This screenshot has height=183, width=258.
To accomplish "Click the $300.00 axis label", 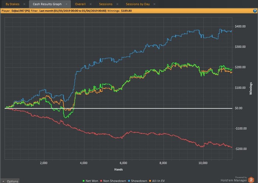I will 240,47.
